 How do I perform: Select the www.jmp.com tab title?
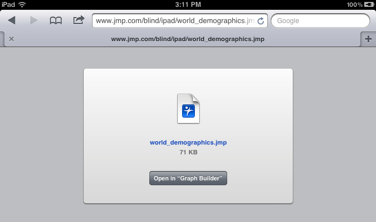pyautogui.click(x=188, y=39)
